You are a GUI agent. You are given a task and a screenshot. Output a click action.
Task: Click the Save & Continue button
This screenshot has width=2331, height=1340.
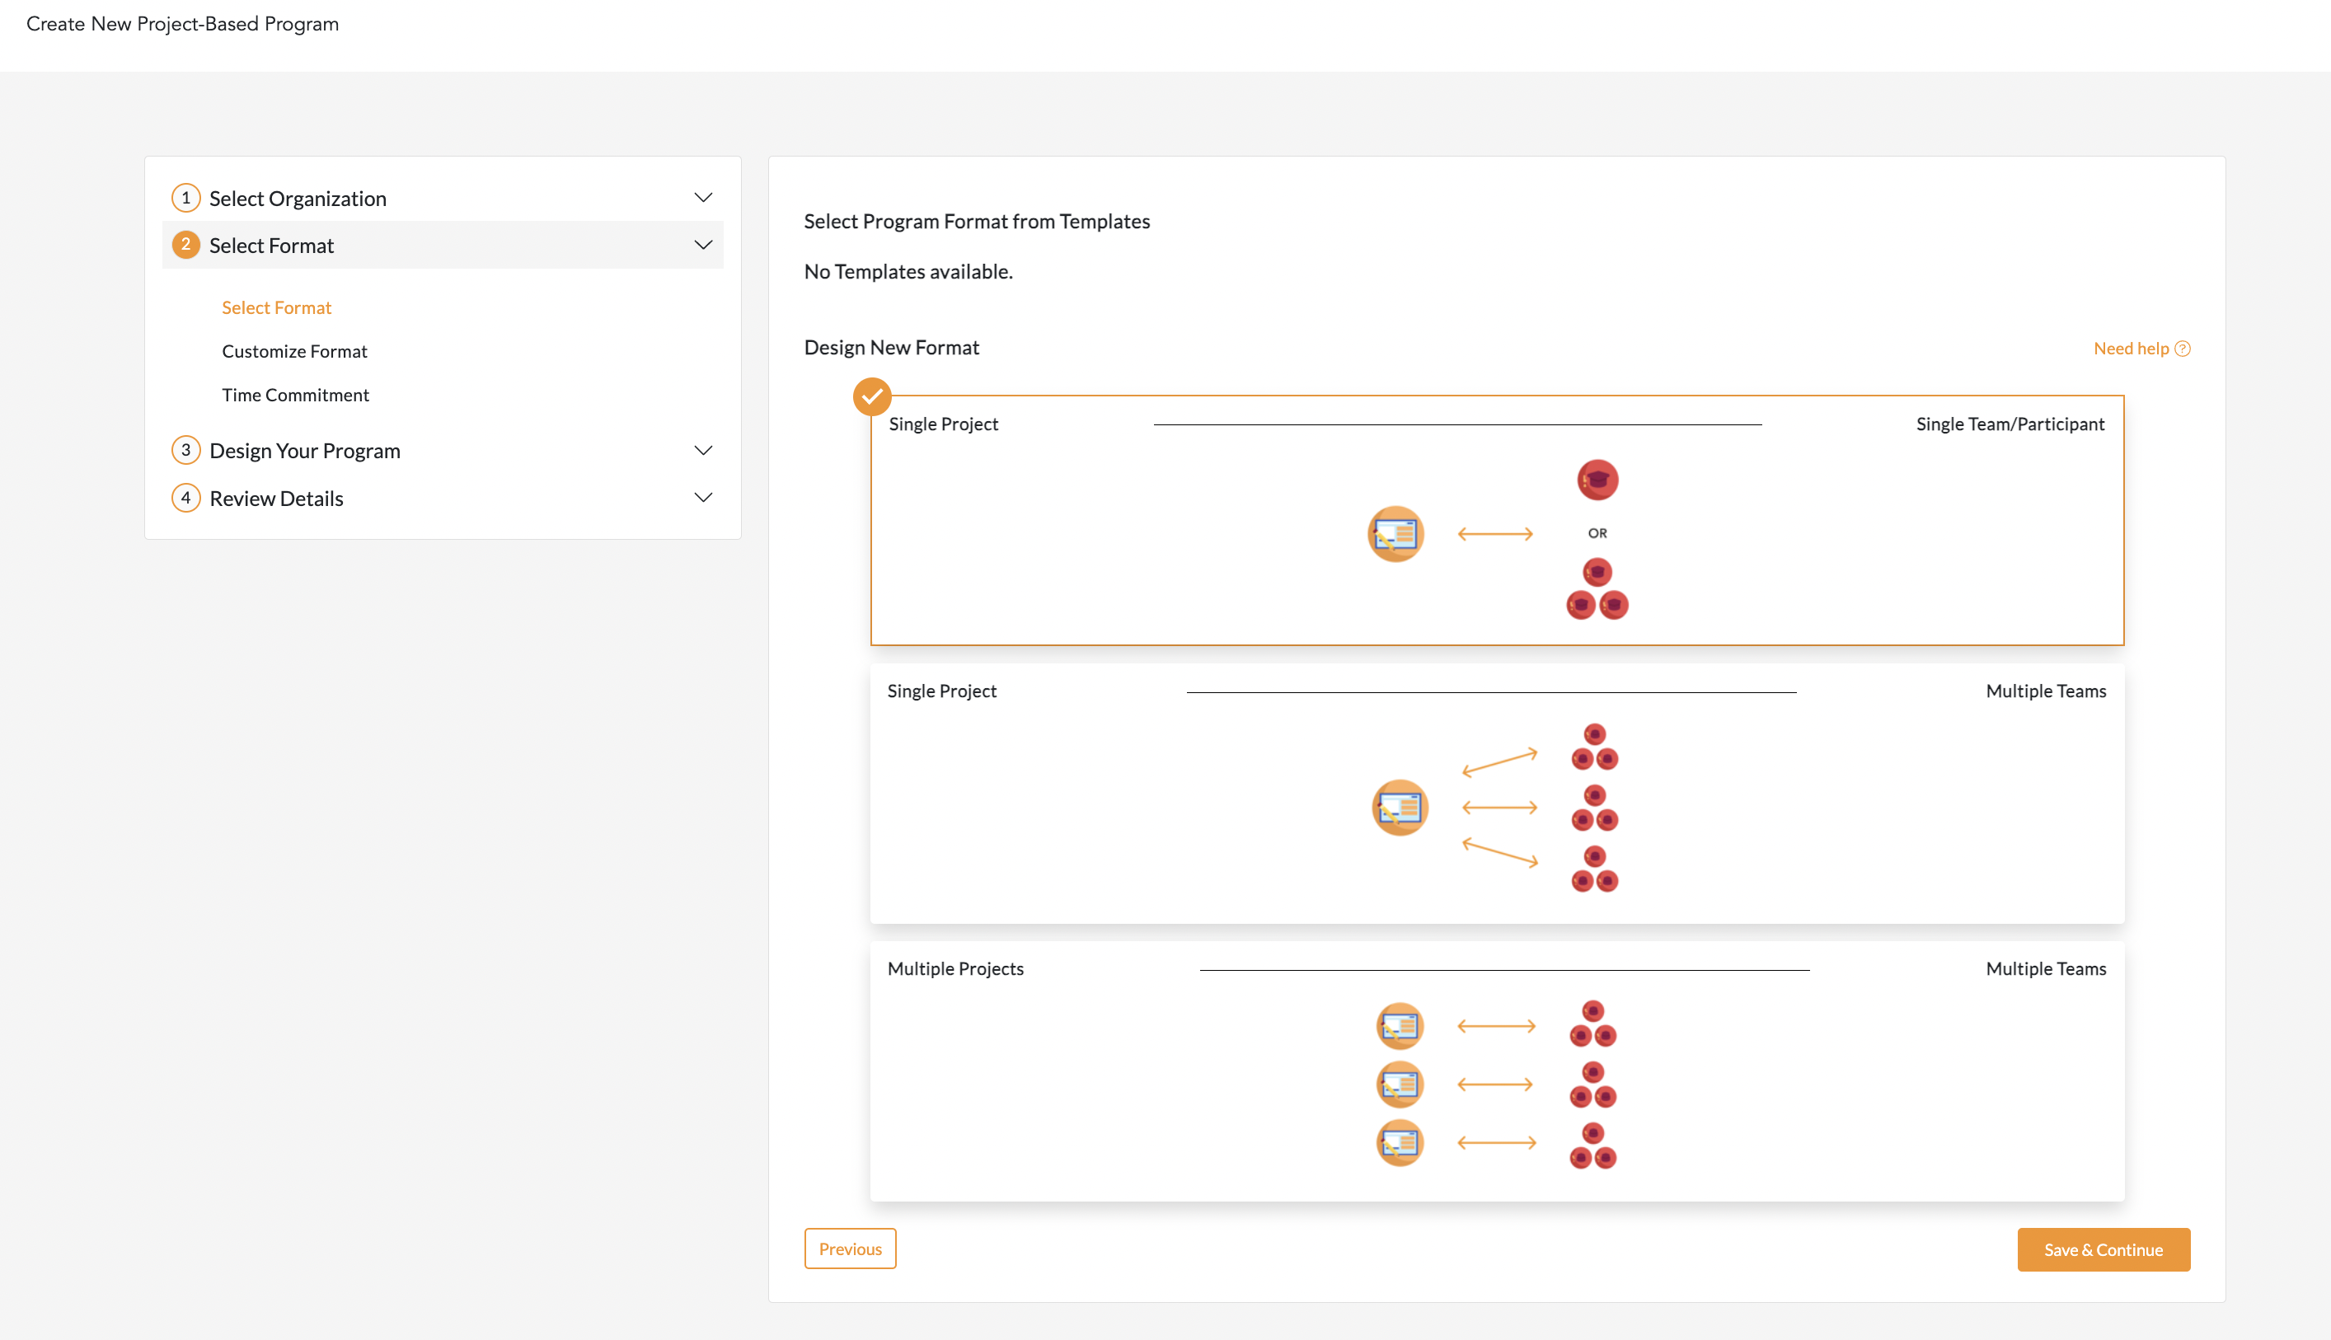coord(2103,1249)
